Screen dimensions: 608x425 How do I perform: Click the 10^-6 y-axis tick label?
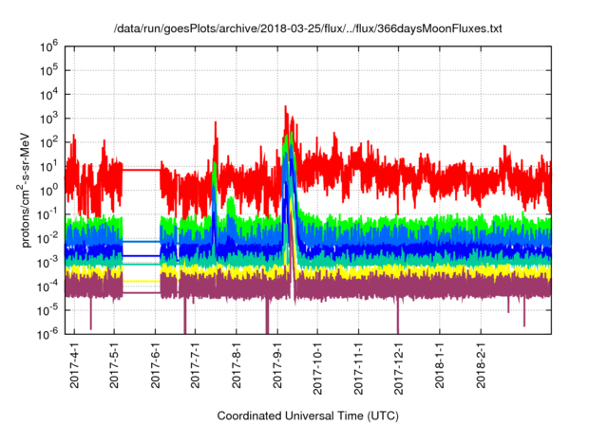tap(48, 334)
